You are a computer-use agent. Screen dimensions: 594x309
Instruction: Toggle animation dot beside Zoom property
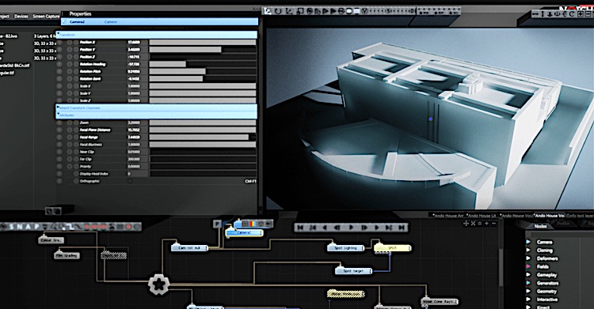tap(59, 122)
